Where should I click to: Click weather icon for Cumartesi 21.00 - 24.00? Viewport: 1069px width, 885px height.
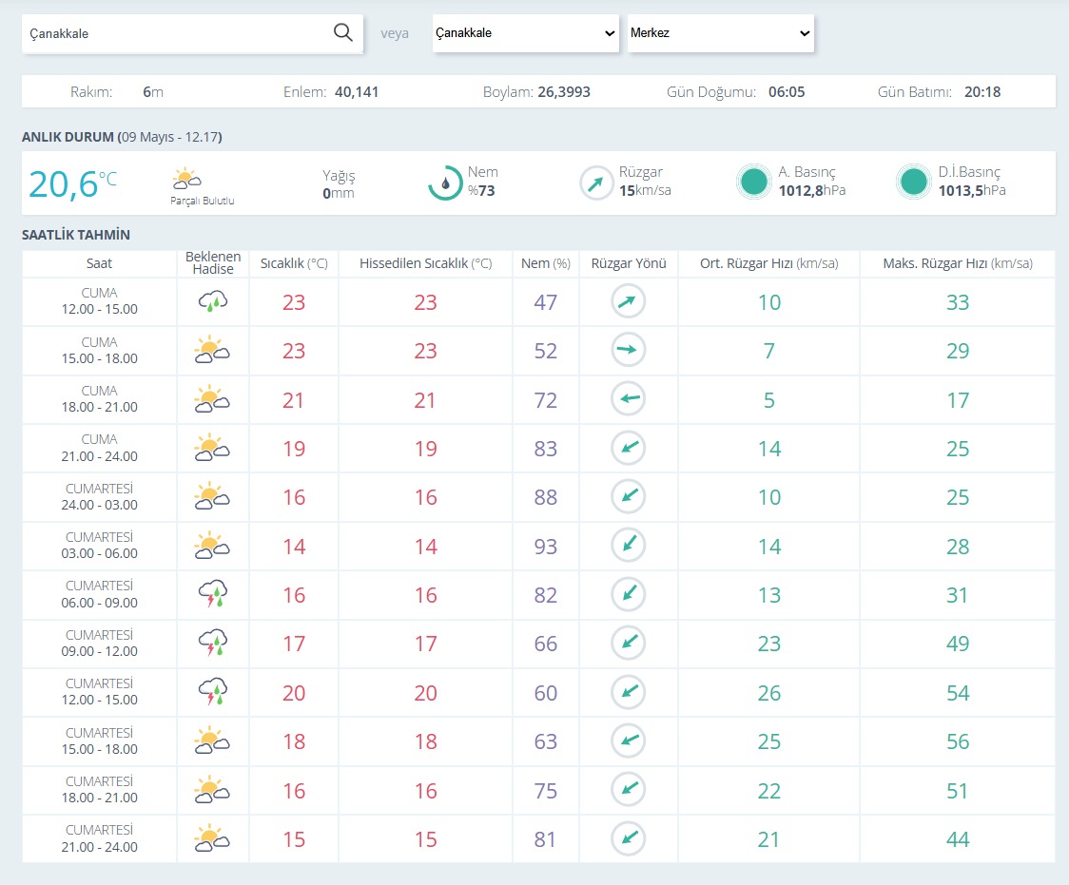point(212,838)
